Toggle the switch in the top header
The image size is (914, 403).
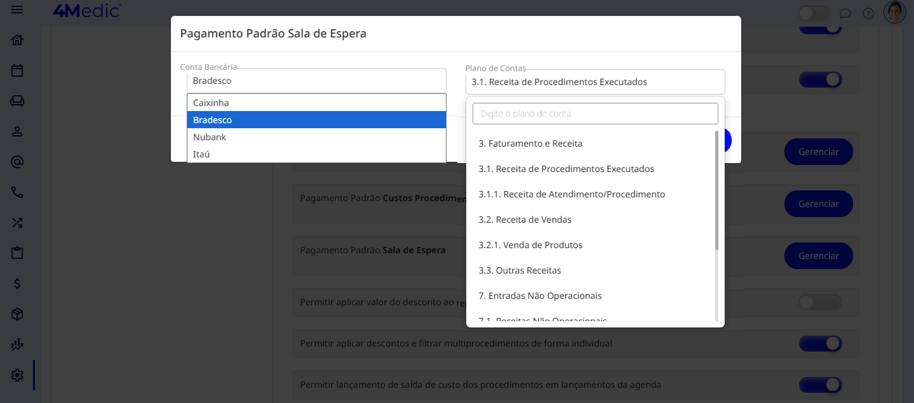click(x=814, y=13)
